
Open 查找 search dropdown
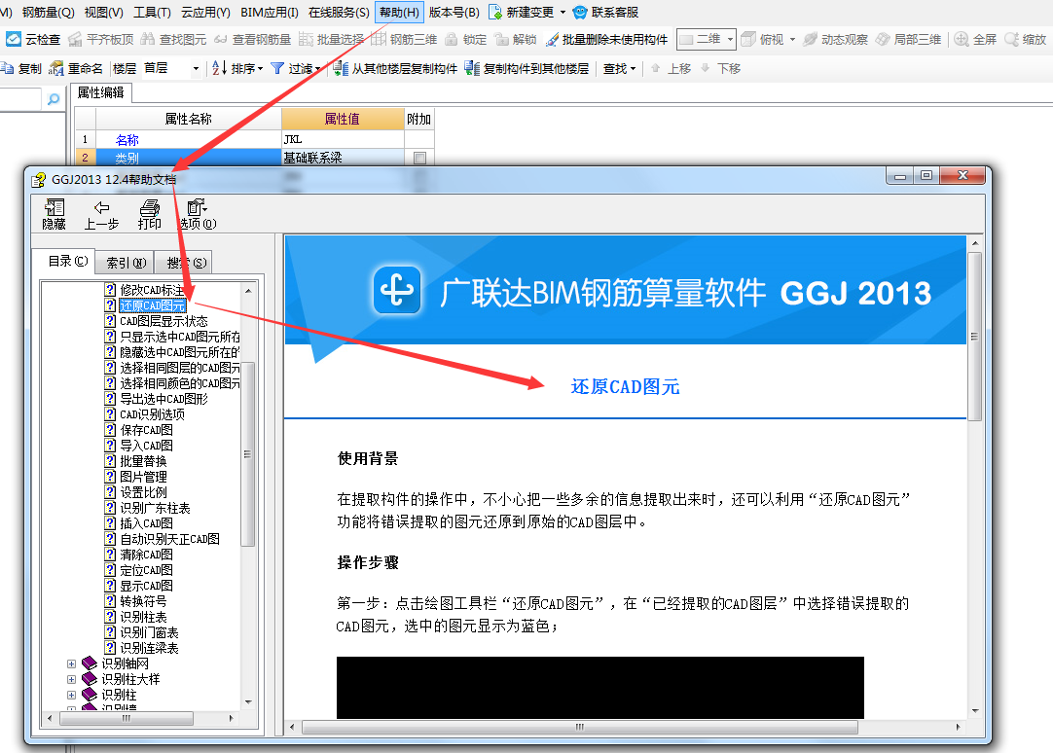pyautogui.click(x=633, y=68)
